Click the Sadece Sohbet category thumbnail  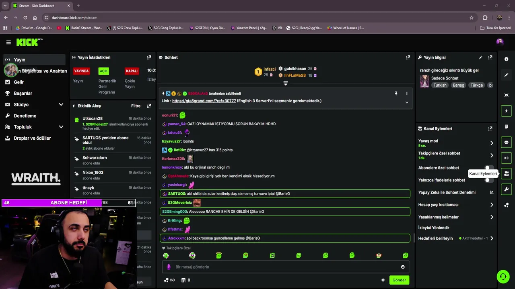click(x=424, y=81)
